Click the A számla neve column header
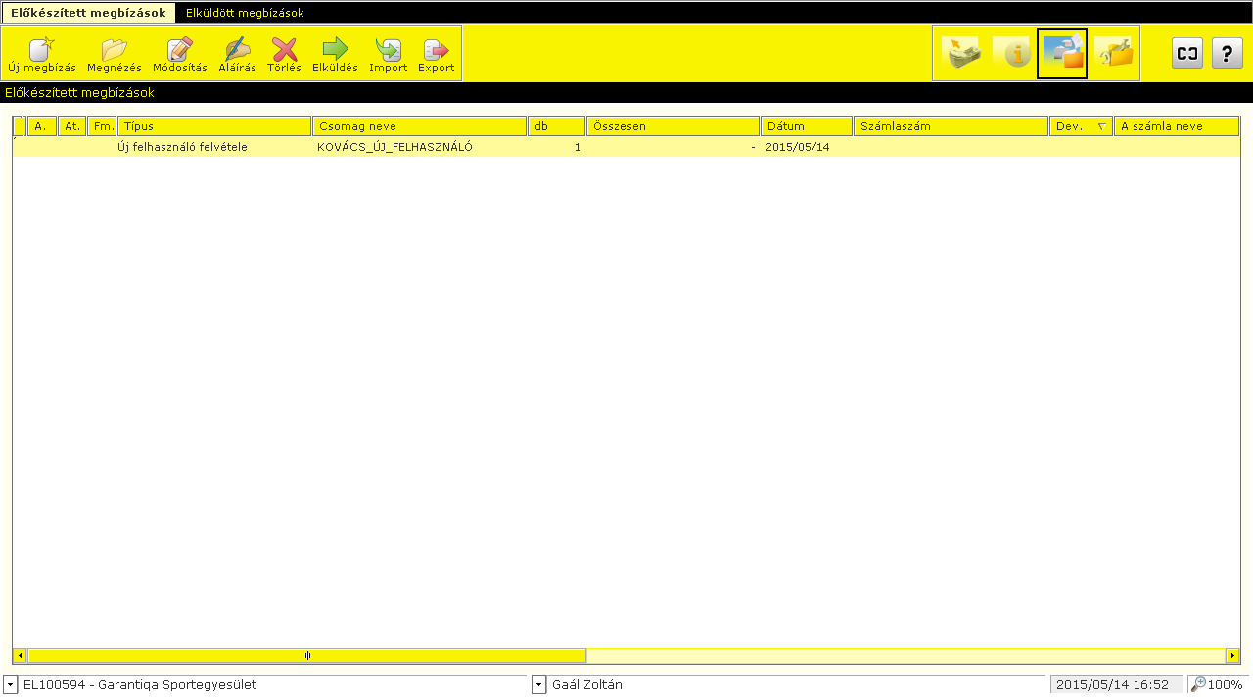 [x=1177, y=126]
